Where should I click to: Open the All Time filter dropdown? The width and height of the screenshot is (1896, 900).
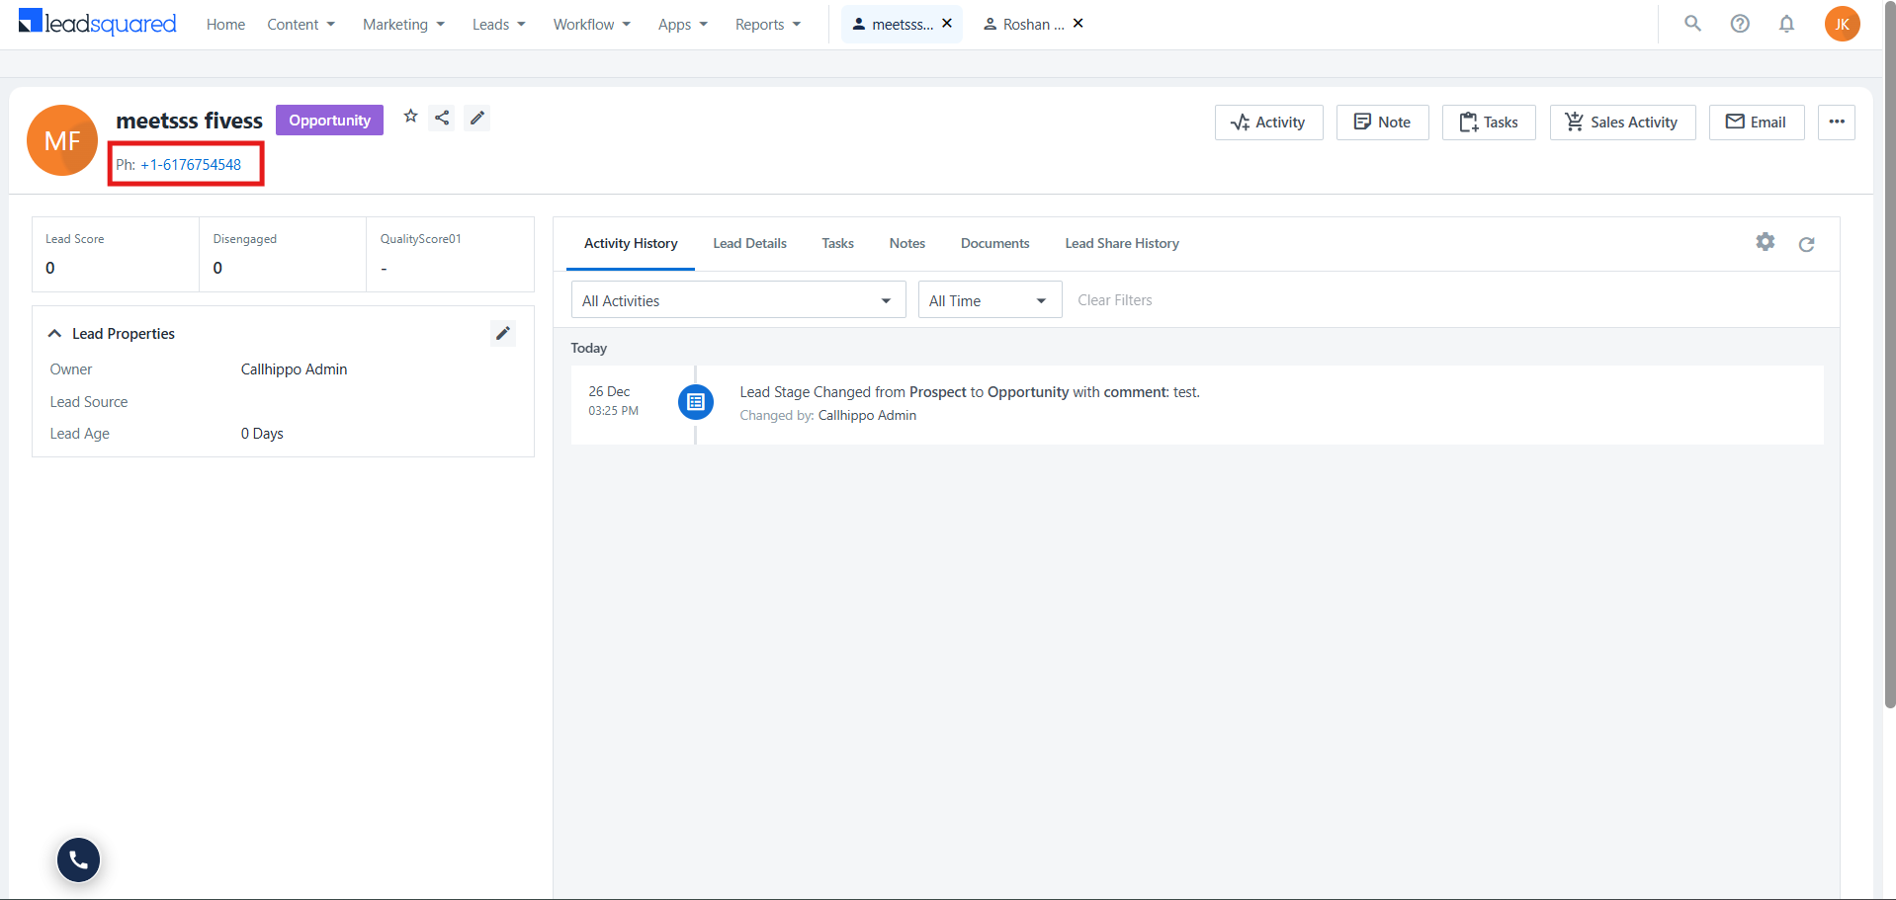[x=990, y=300]
